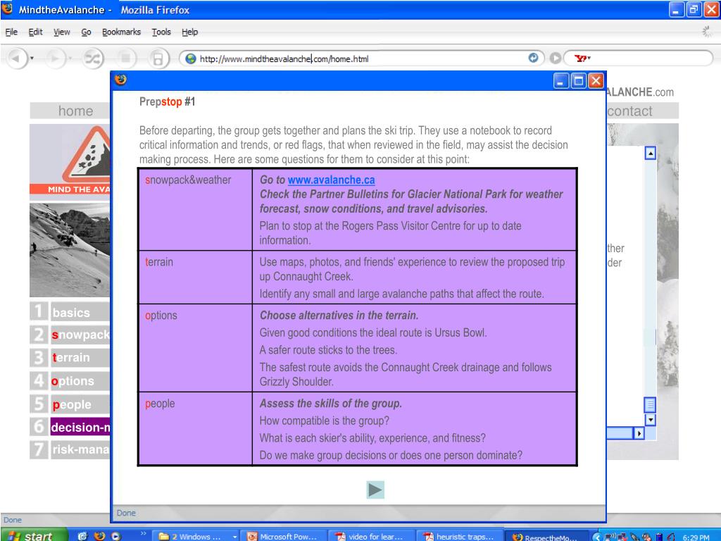
Task: Click the contact tab on the website
Action: pyautogui.click(x=642, y=111)
